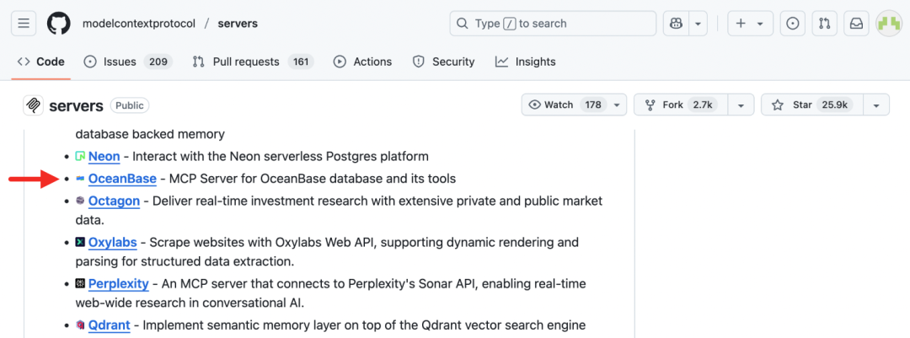
Task: Expand the Copilot dropdown arrow
Action: (697, 24)
